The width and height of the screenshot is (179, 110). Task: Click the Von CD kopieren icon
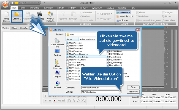pos(50,14)
